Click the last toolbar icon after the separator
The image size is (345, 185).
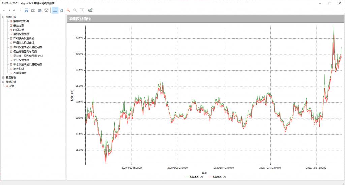[x=90, y=10]
